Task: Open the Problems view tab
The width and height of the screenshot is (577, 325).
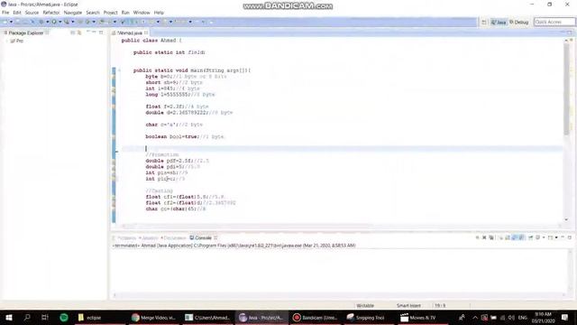Action: click(x=126, y=238)
